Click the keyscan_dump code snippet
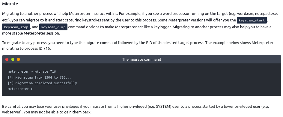 [53, 27]
